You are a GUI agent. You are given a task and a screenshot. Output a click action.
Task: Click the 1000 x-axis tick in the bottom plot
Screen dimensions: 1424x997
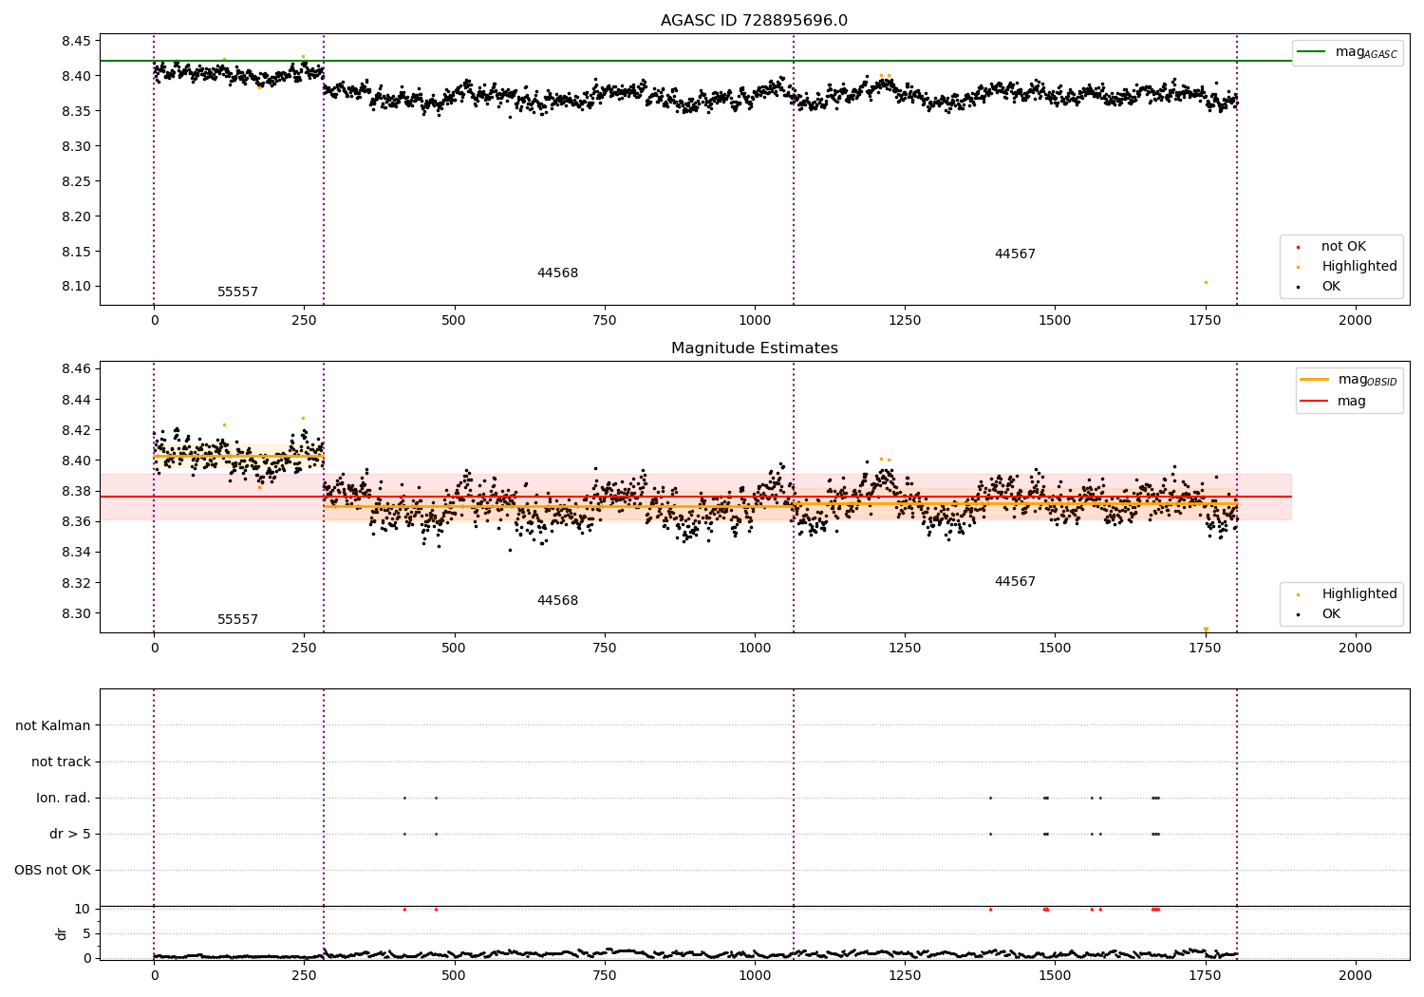pyautogui.click(x=755, y=975)
